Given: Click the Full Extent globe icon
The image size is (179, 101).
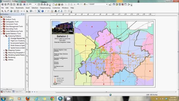Looking at the screenshot, I should [x=11, y=11].
